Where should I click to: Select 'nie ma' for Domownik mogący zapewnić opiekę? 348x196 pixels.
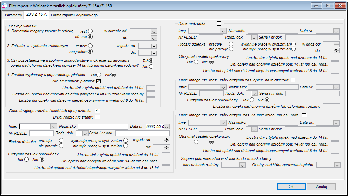tap(90, 37)
